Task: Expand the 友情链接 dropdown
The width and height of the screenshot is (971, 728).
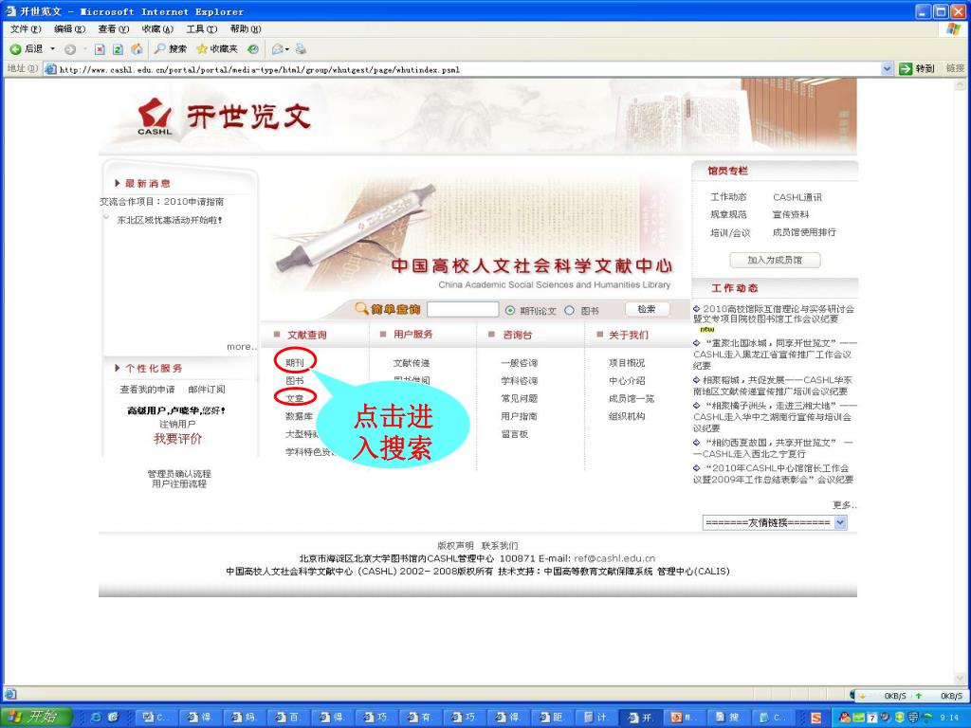Action: tap(840, 522)
